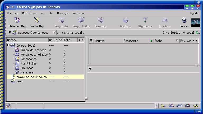Image resolution: width=203 pixels, height=114 pixels.
Task: Click the thread list icon beside Asunto
Action: click(91, 41)
